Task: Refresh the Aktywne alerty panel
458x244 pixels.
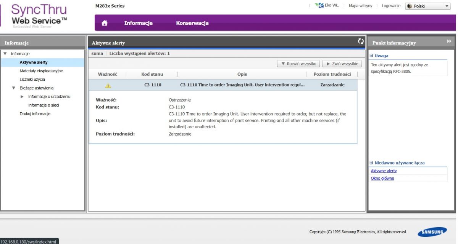Action: pyautogui.click(x=361, y=41)
